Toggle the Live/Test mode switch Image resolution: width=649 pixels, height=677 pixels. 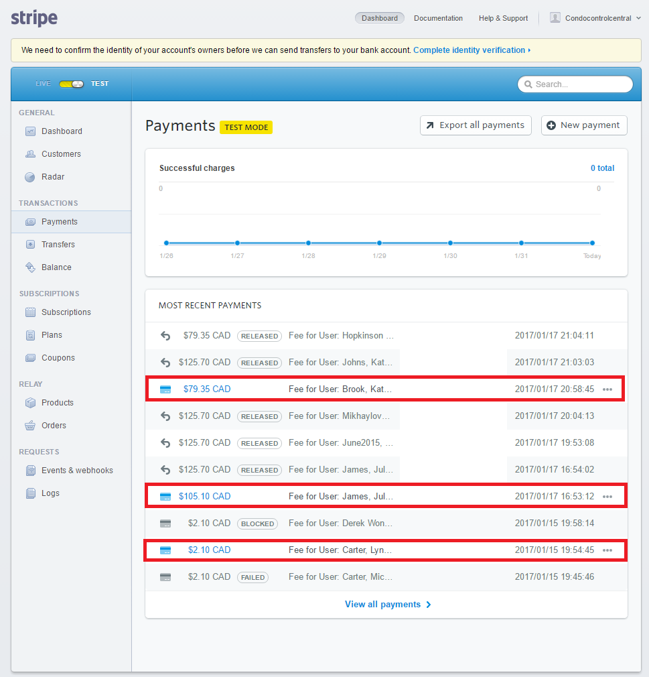pyautogui.click(x=71, y=84)
